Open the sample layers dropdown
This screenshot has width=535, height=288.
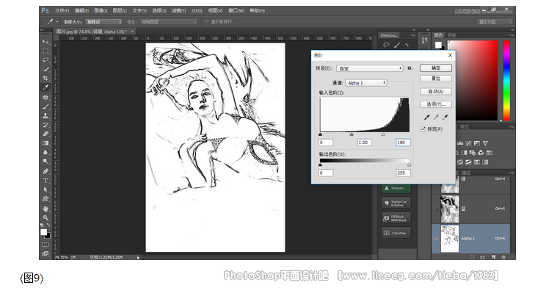(x=169, y=21)
